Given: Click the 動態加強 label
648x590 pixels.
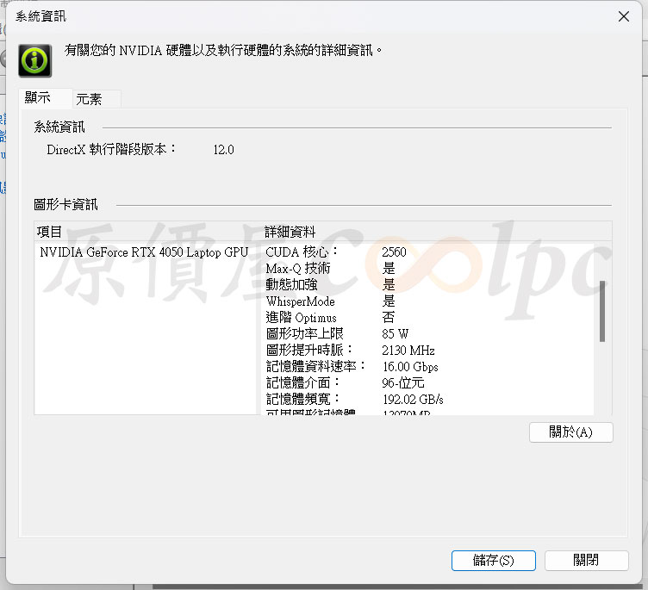Looking at the screenshot, I should click(292, 285).
